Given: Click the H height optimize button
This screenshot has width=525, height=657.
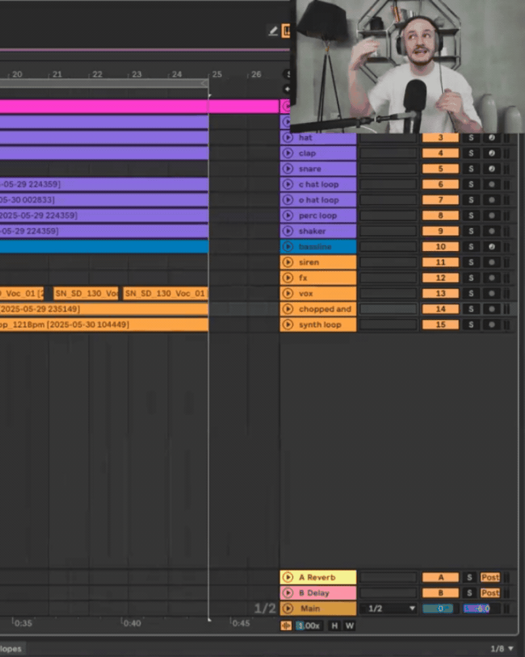Looking at the screenshot, I should click(x=335, y=626).
